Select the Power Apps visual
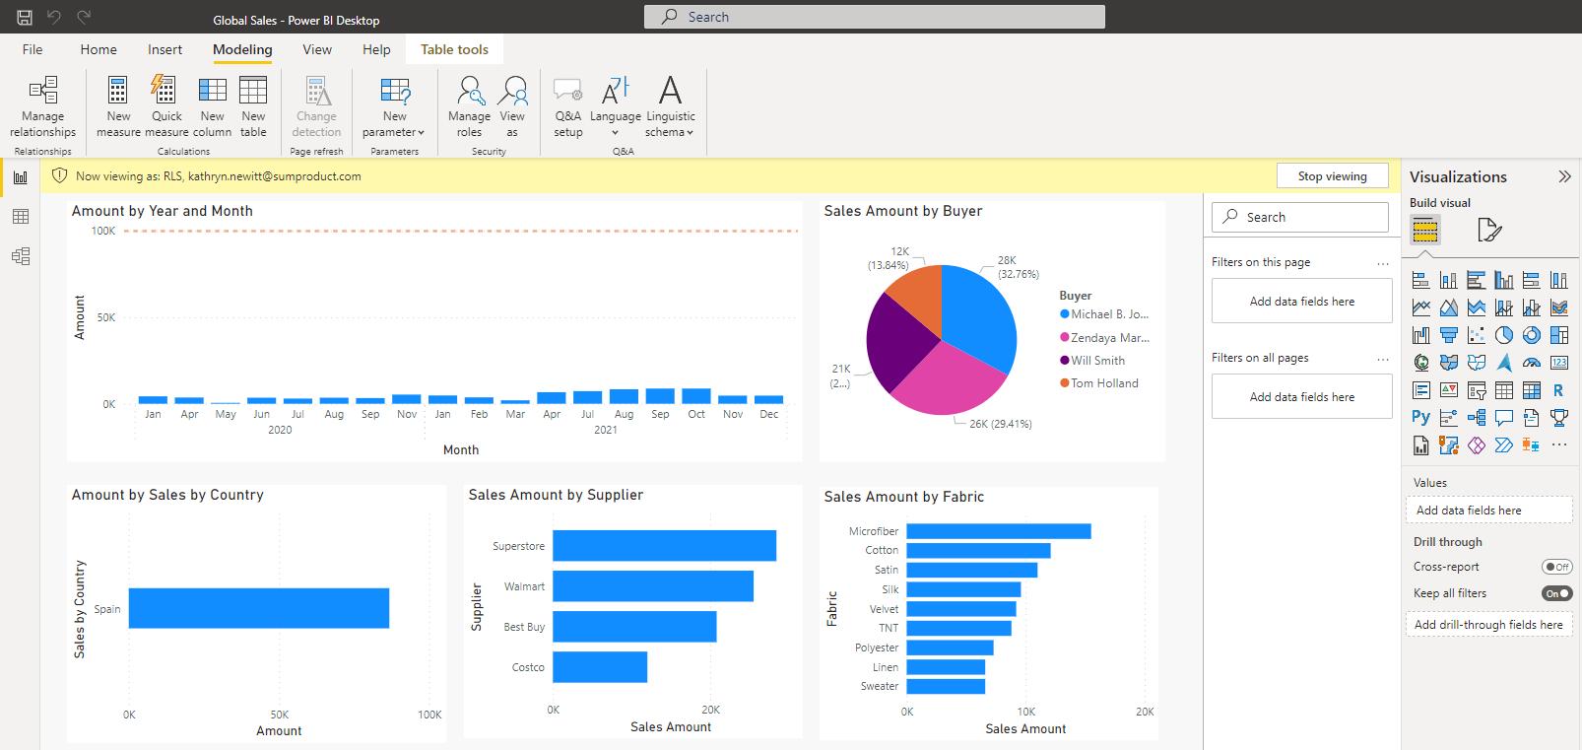Screen dimensions: 1582x750 1476,444
